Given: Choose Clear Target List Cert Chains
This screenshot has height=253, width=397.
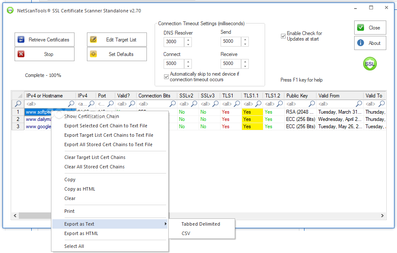Looking at the screenshot, I should [110, 157].
